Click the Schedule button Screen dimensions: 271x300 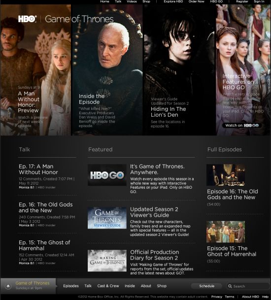tap(206, 286)
